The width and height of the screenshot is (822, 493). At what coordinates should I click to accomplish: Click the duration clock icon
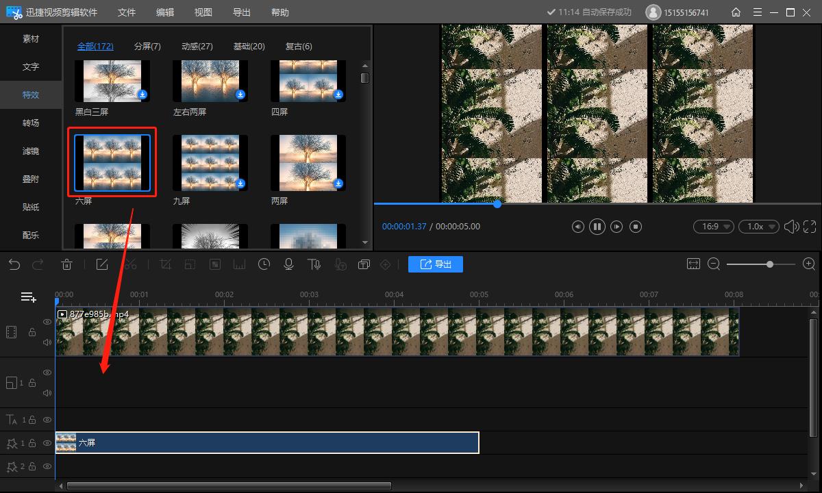point(264,264)
